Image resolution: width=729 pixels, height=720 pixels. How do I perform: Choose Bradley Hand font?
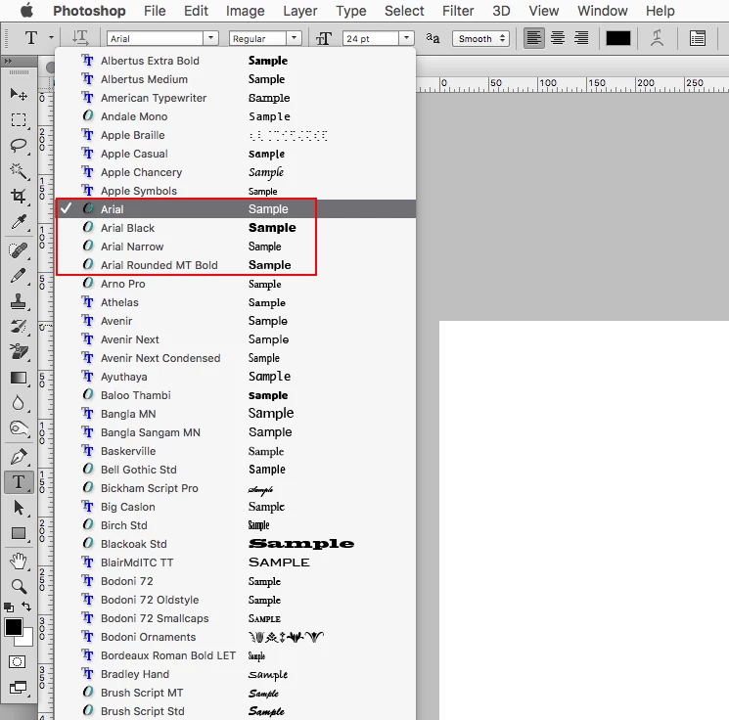235,674
